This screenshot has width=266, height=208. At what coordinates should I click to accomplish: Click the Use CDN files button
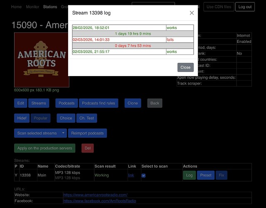pyautogui.click(x=219, y=7)
